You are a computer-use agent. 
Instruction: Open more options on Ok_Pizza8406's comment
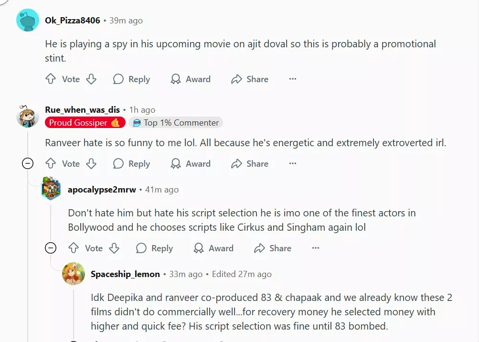click(293, 79)
